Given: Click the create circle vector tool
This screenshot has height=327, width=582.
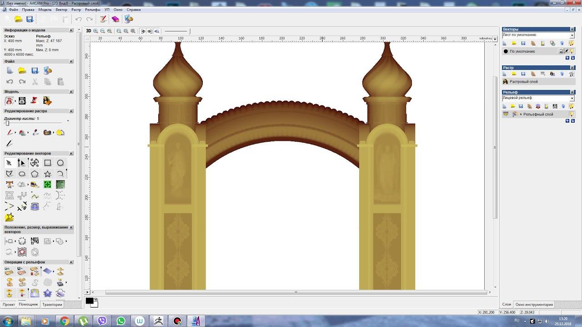Looking at the screenshot, I should click(x=60, y=163).
